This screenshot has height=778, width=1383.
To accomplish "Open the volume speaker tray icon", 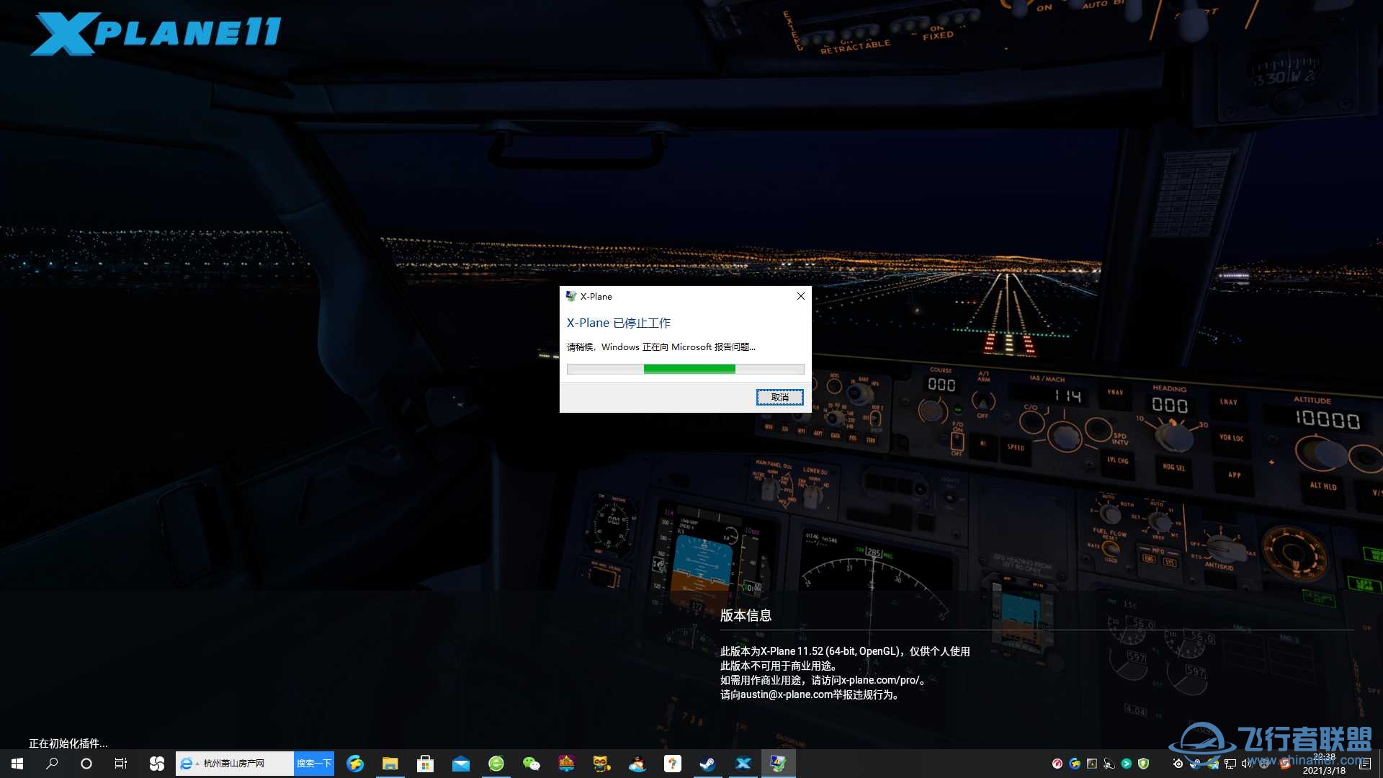I will point(1247,764).
